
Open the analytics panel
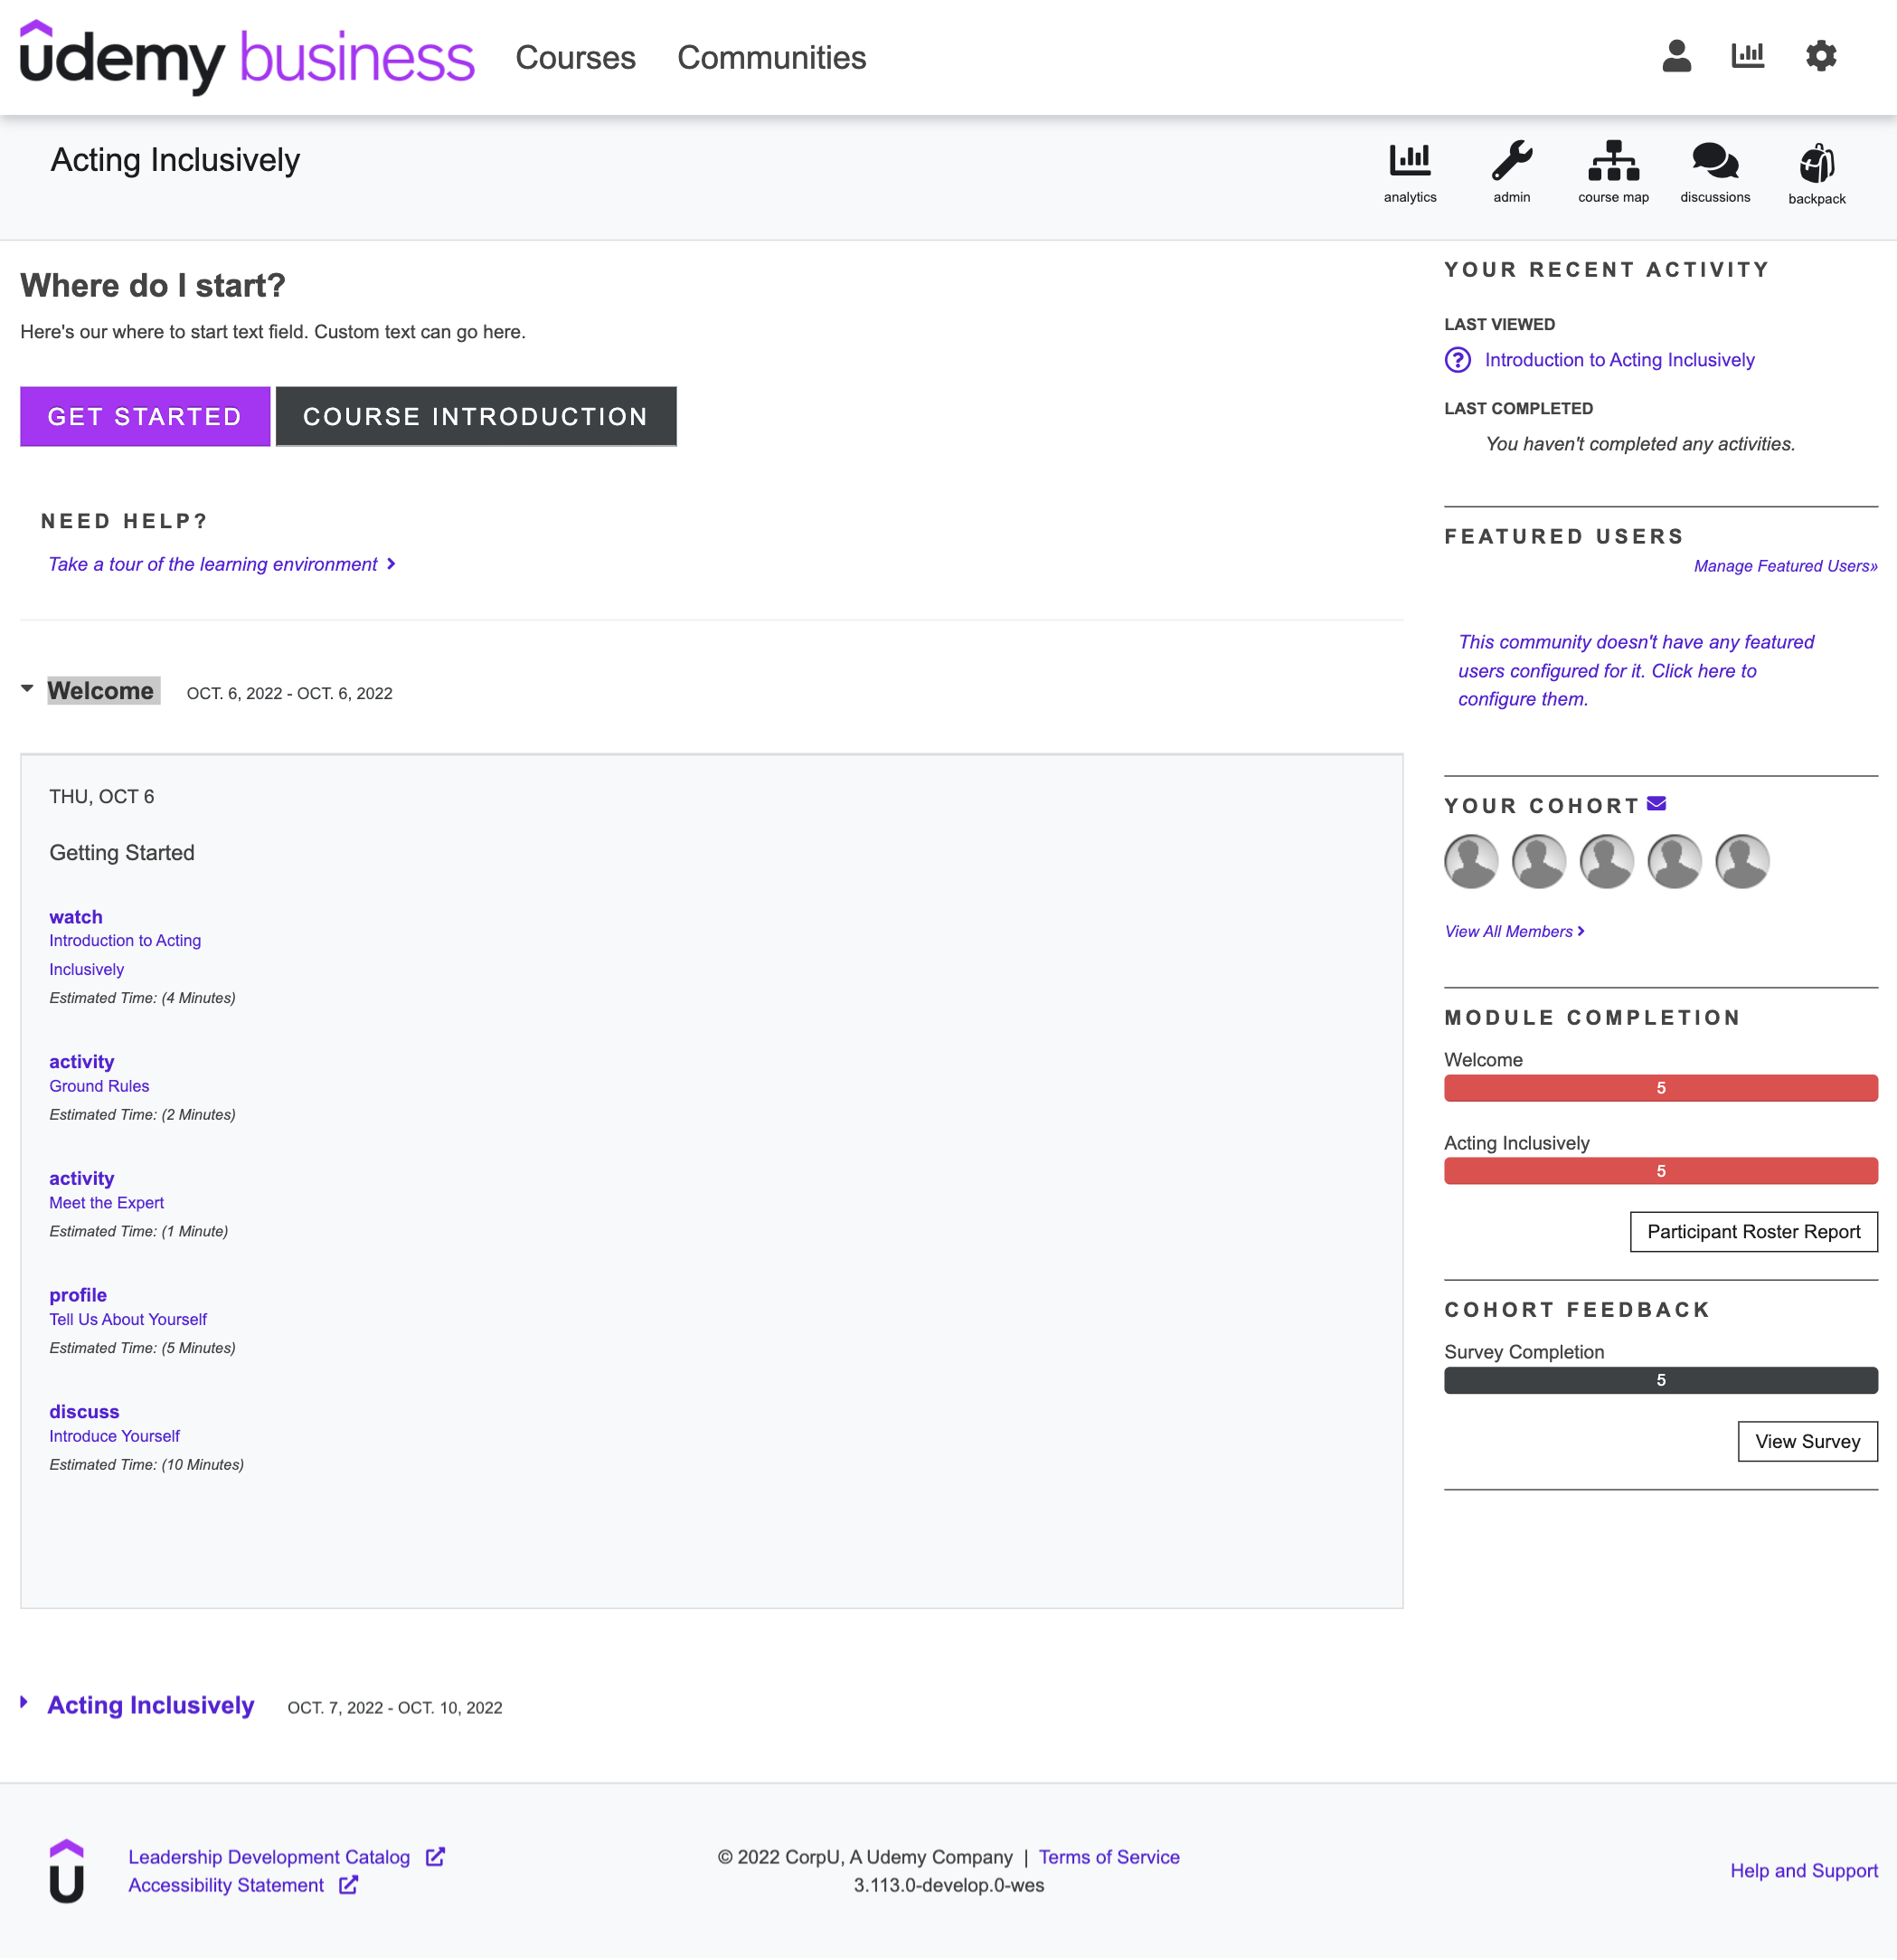[1409, 168]
